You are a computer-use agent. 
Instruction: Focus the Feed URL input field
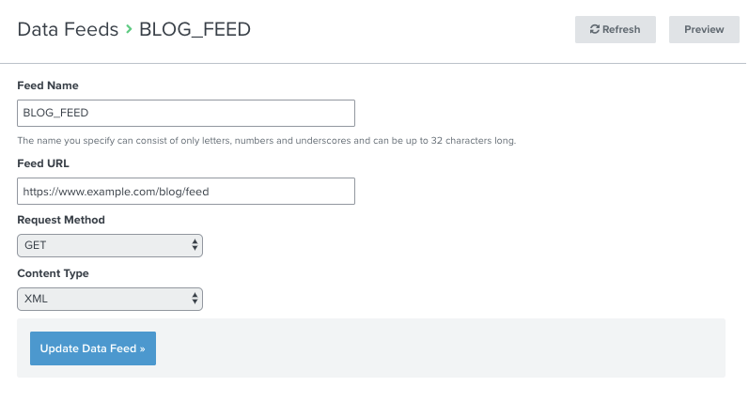point(186,191)
